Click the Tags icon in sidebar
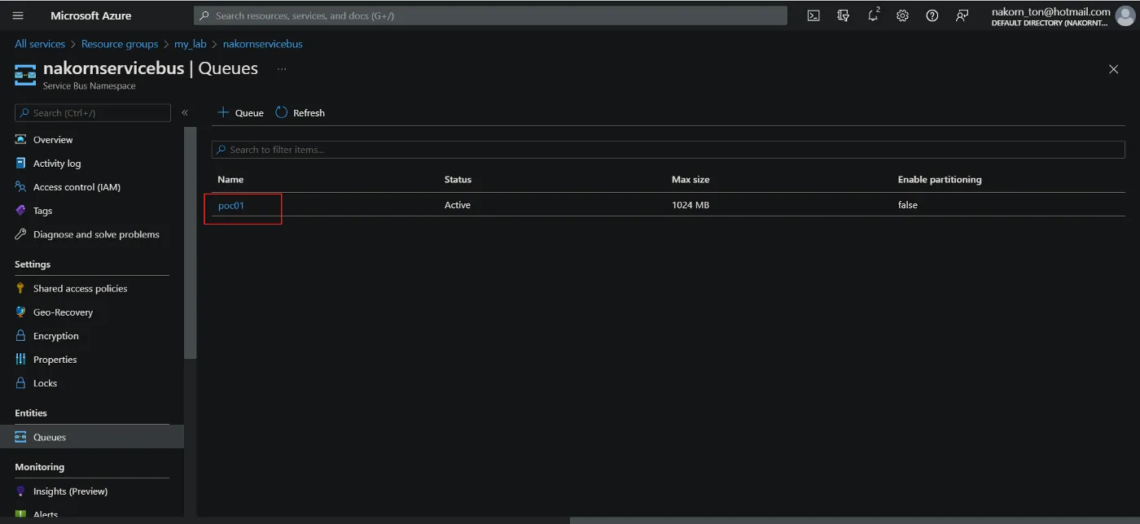The width and height of the screenshot is (1140, 524). (x=21, y=210)
